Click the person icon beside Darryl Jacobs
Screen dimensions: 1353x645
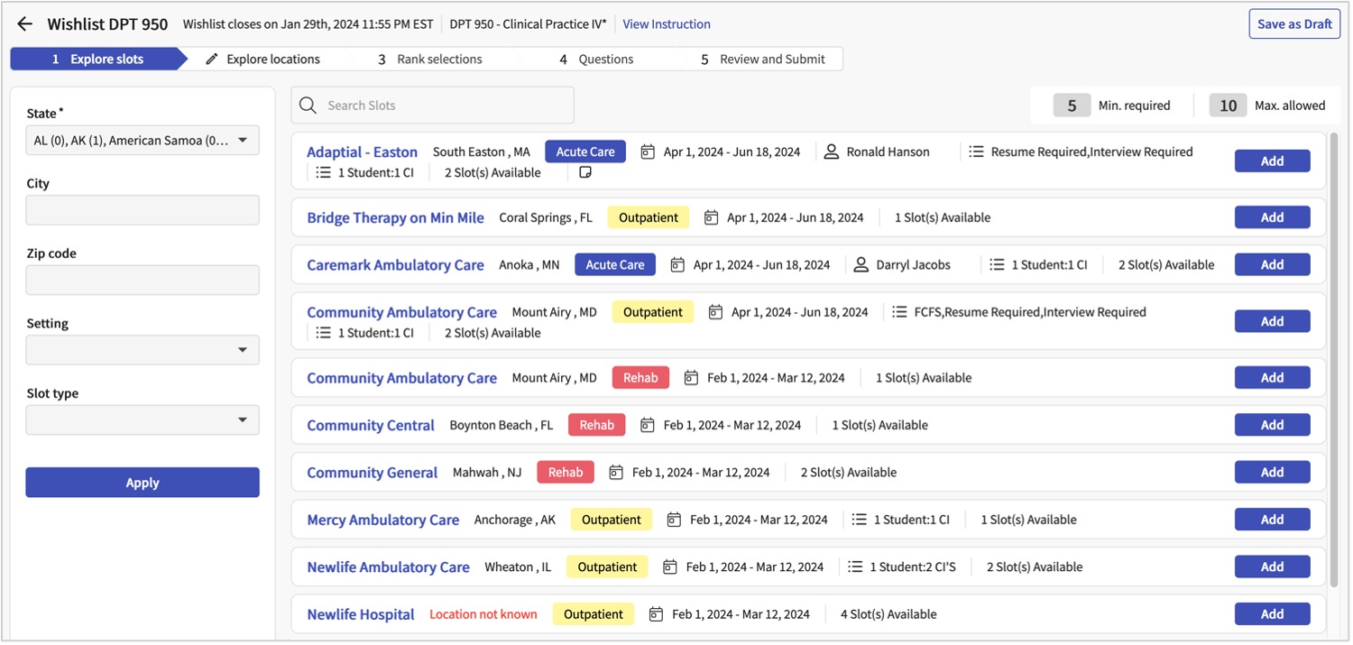pyautogui.click(x=861, y=264)
